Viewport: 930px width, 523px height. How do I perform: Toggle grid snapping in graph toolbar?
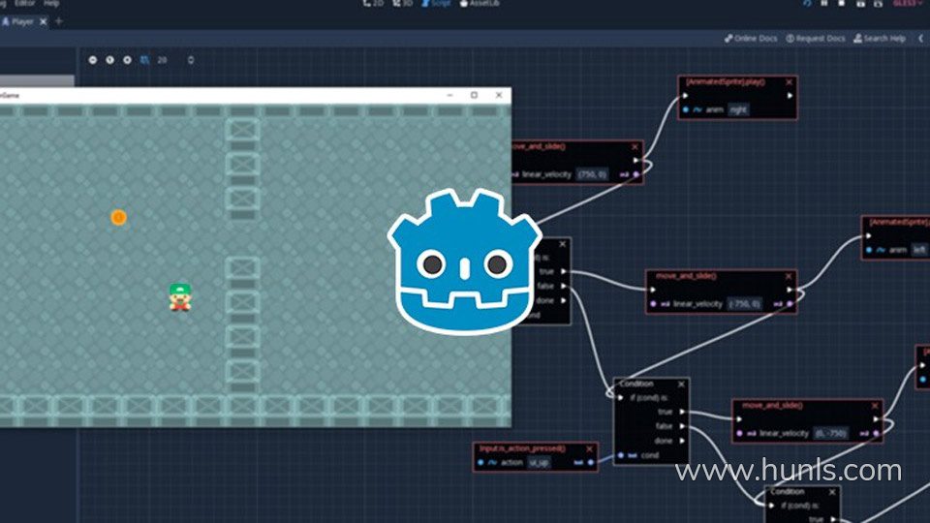click(x=144, y=60)
